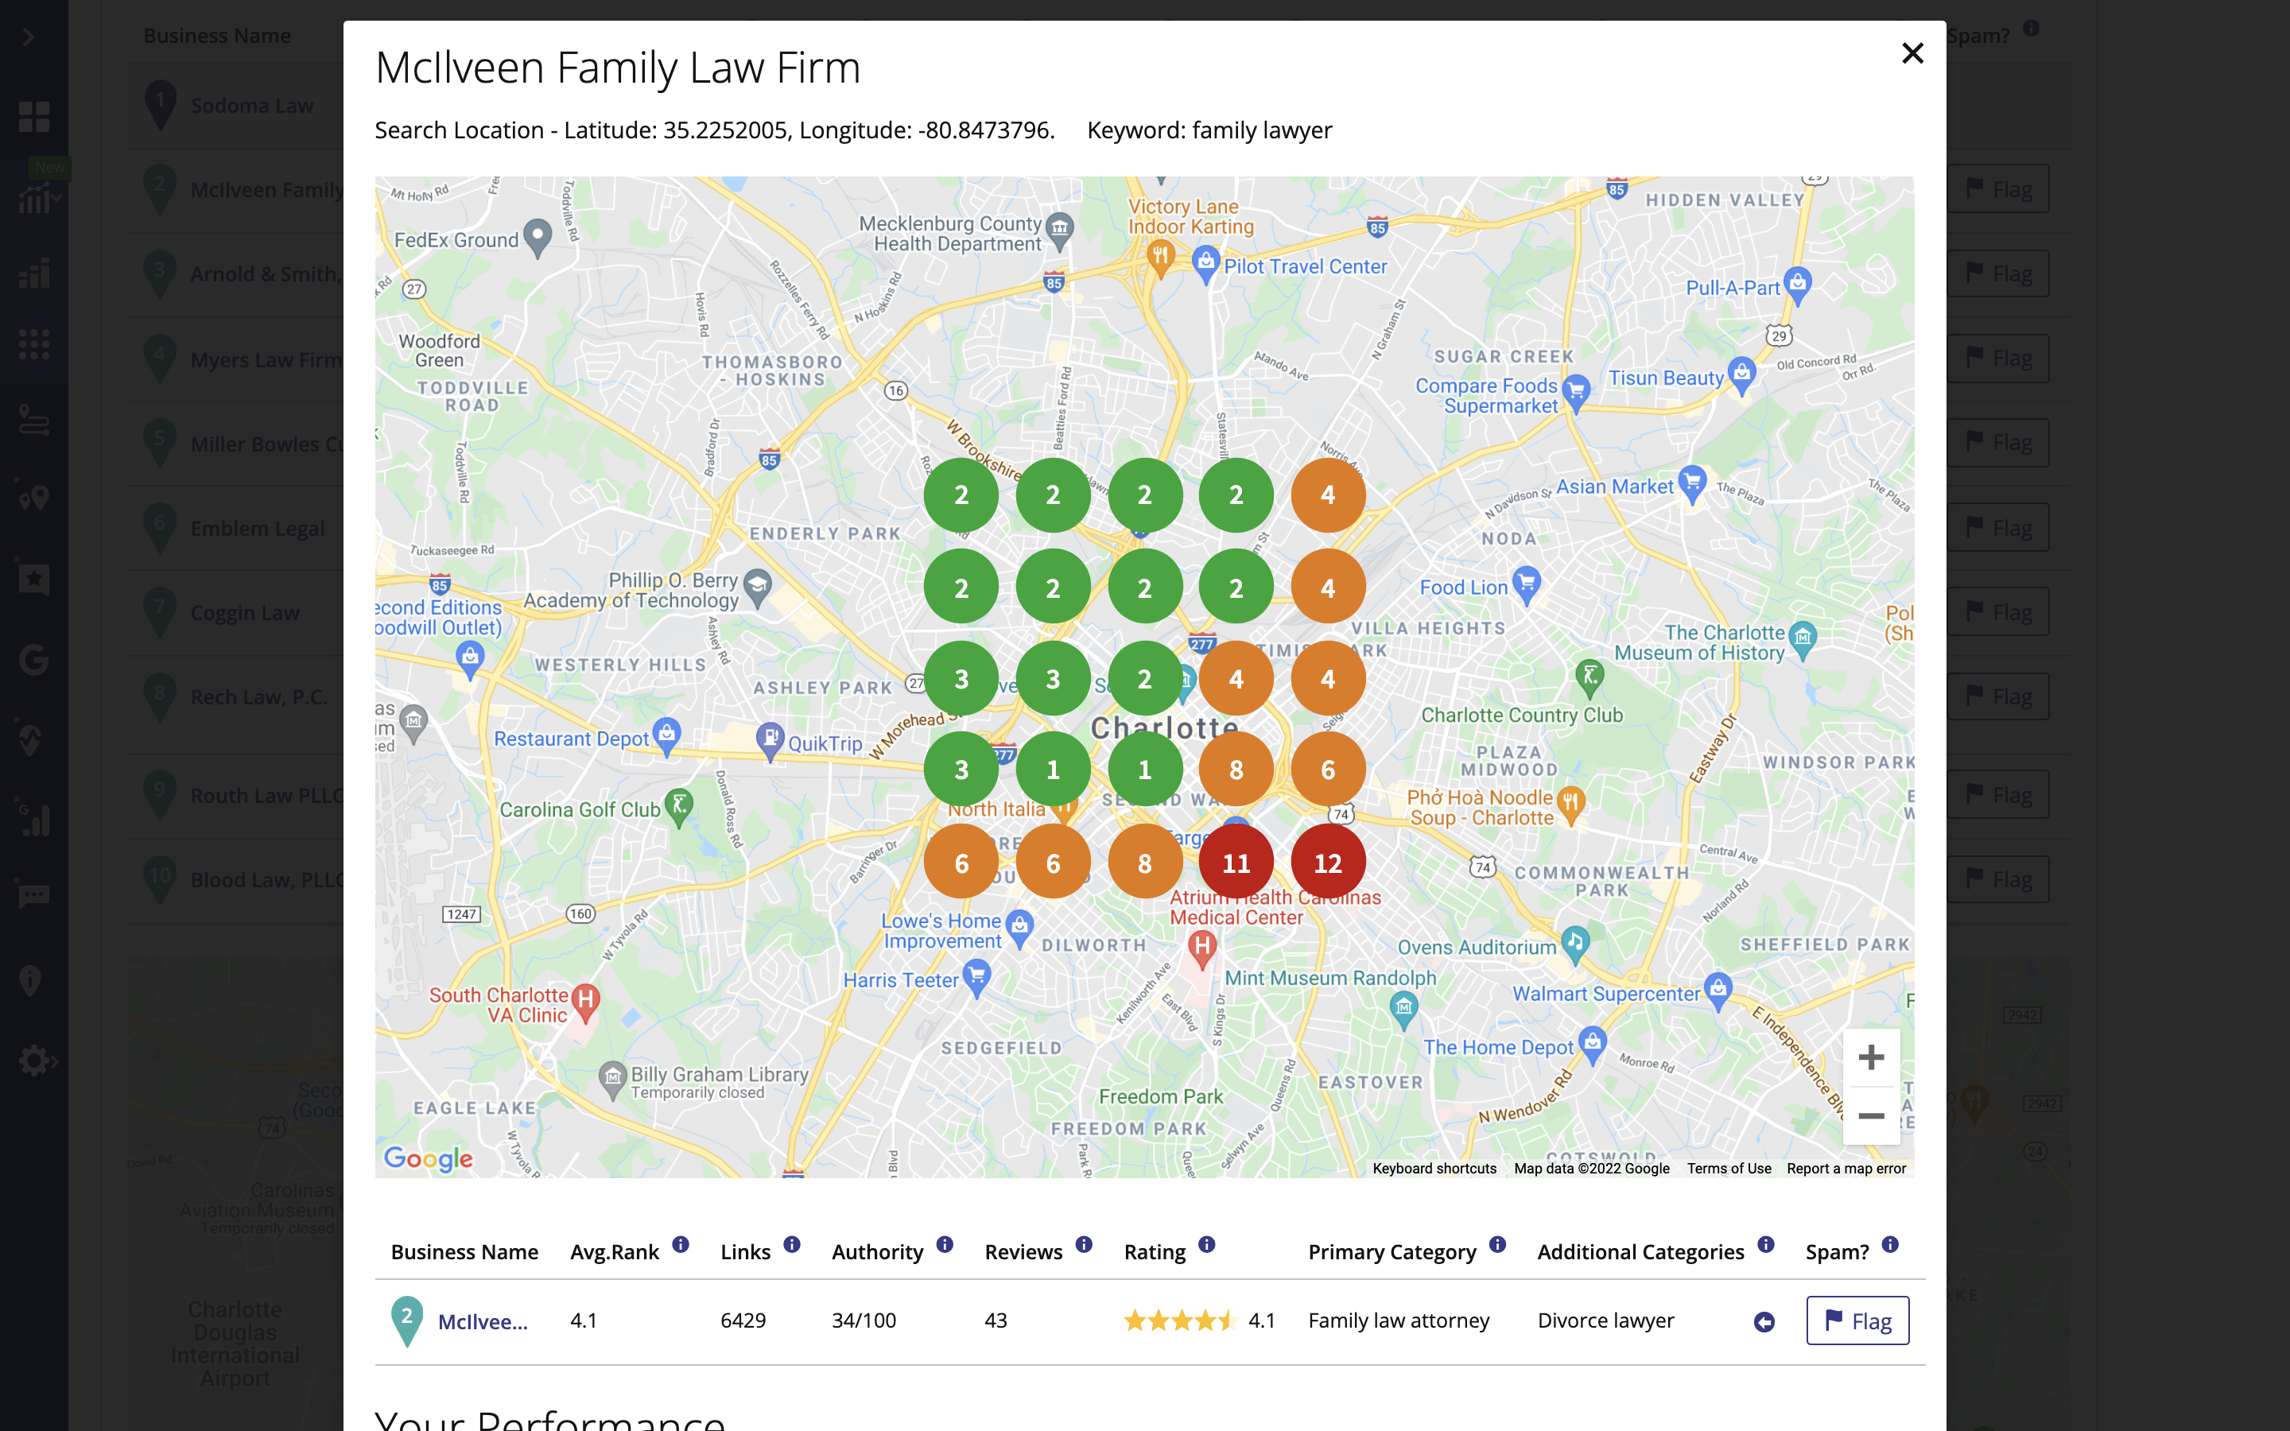Screen dimensions: 2290x1431
Task: Flag McIlveen listing as spam in modal
Action: [x=1857, y=1320]
